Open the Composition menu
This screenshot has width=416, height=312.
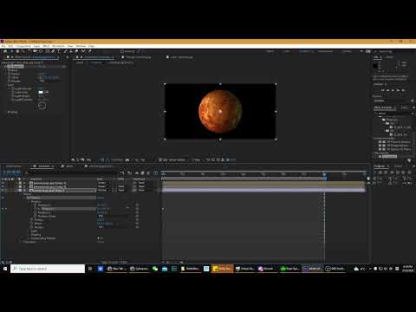tap(23, 46)
